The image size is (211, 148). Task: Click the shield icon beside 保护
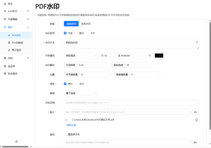(5, 27)
